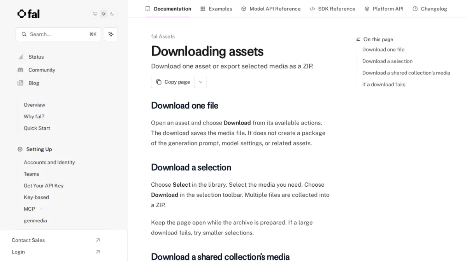The image size is (467, 262).
Task: Switch to dark theme mode
Action: click(112, 14)
